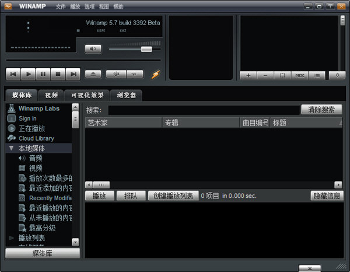Expand the 播放列表 tree node
The width and height of the screenshot is (350, 272).
[11, 238]
